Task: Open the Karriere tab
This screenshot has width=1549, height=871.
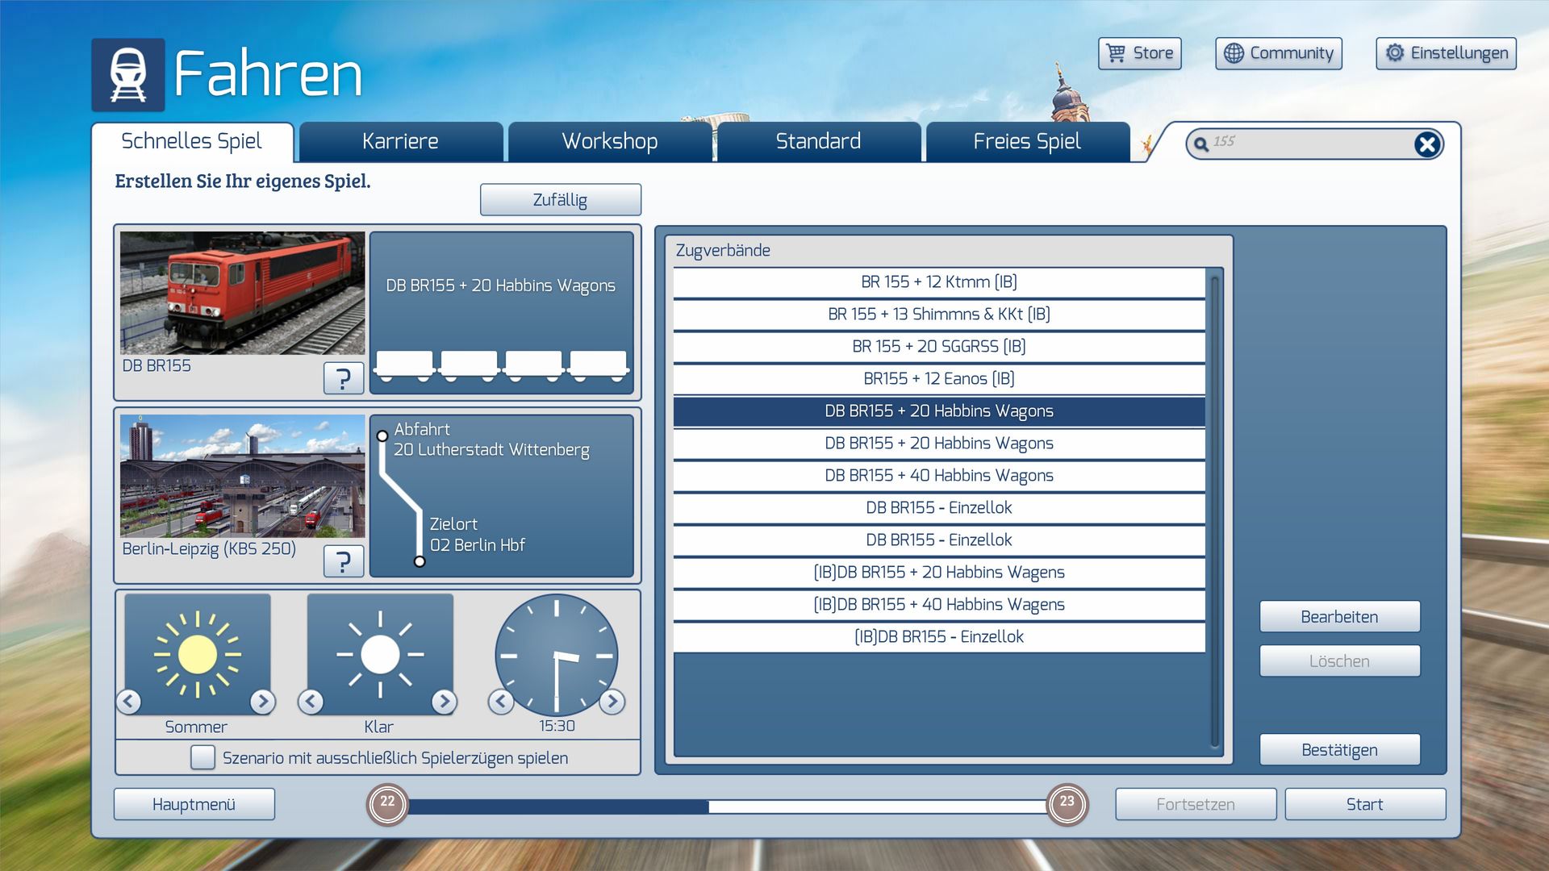Action: pos(400,142)
